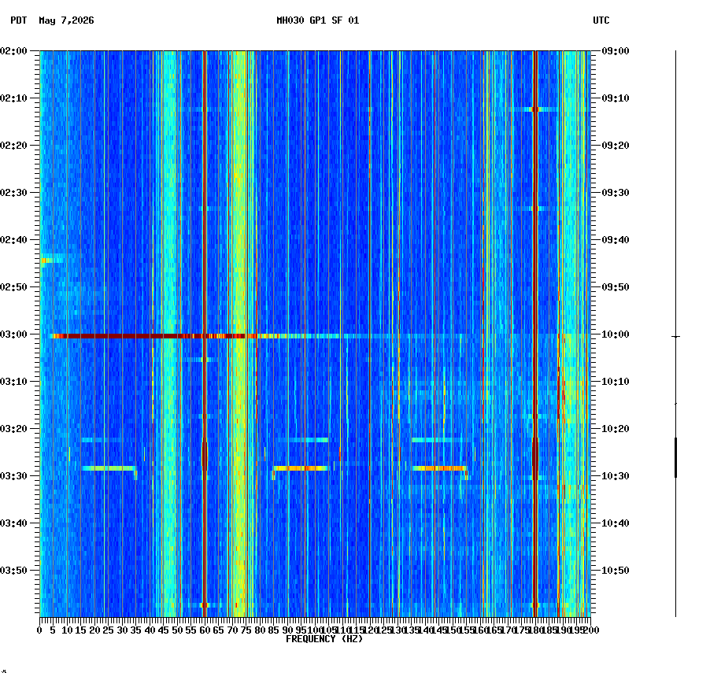
Task: Select the 0 Hz frequency tick label
Action: point(40,630)
